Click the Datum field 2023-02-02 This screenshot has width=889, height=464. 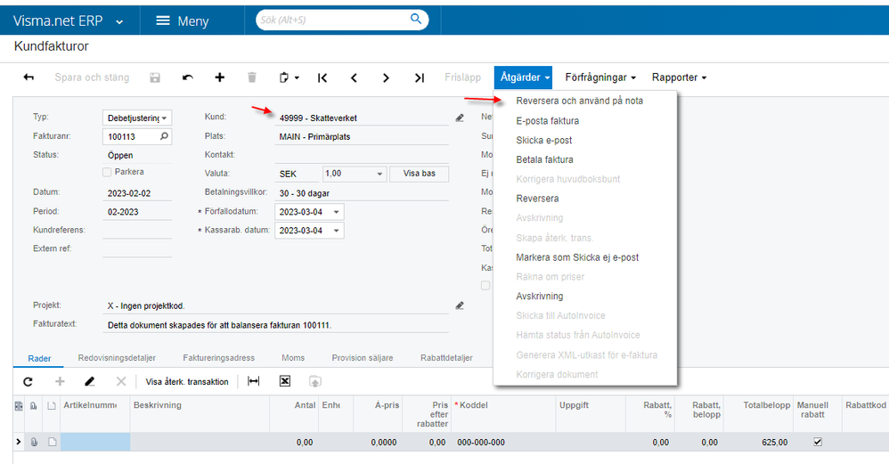click(137, 193)
